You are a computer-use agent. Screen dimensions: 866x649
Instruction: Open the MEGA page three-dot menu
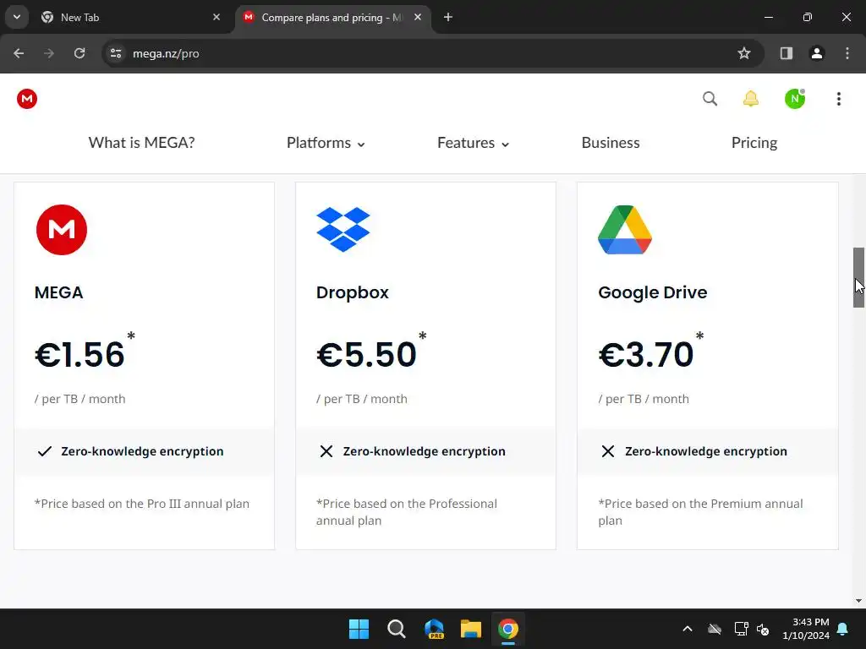(838, 99)
